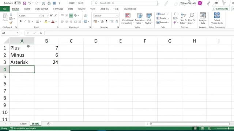Click the Comma Style icon
The height and width of the screenshot is (131, 234).
click(x=106, y=21)
